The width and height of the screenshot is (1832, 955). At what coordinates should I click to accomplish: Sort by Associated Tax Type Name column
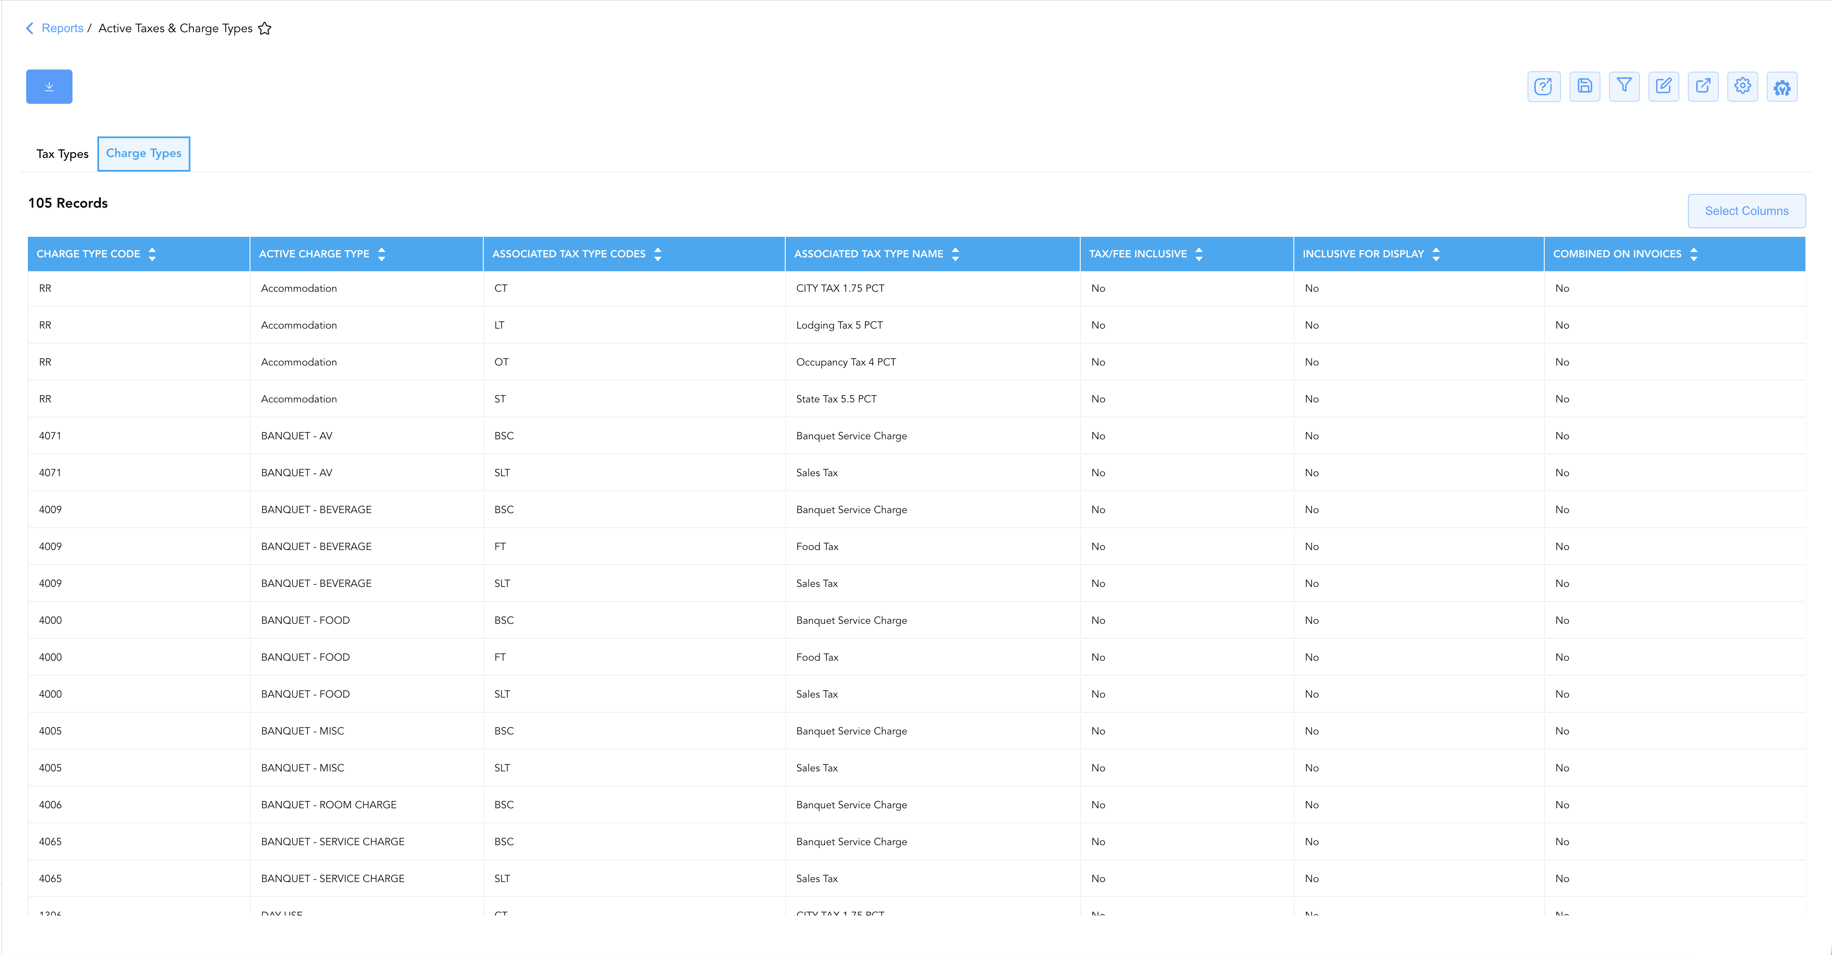(955, 254)
